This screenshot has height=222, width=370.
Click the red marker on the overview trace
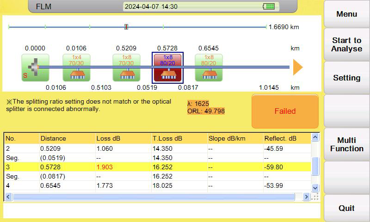tap(126, 27)
